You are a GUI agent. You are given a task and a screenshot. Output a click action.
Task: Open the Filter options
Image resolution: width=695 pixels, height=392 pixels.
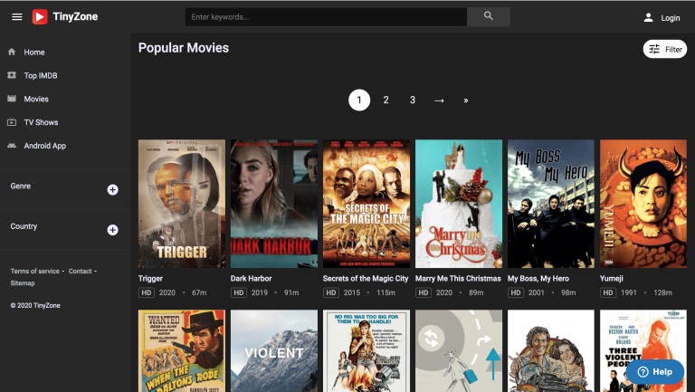click(x=664, y=50)
